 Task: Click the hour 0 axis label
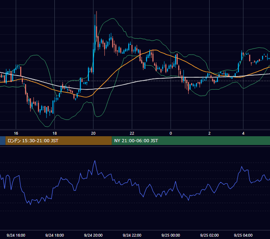(x=171, y=133)
